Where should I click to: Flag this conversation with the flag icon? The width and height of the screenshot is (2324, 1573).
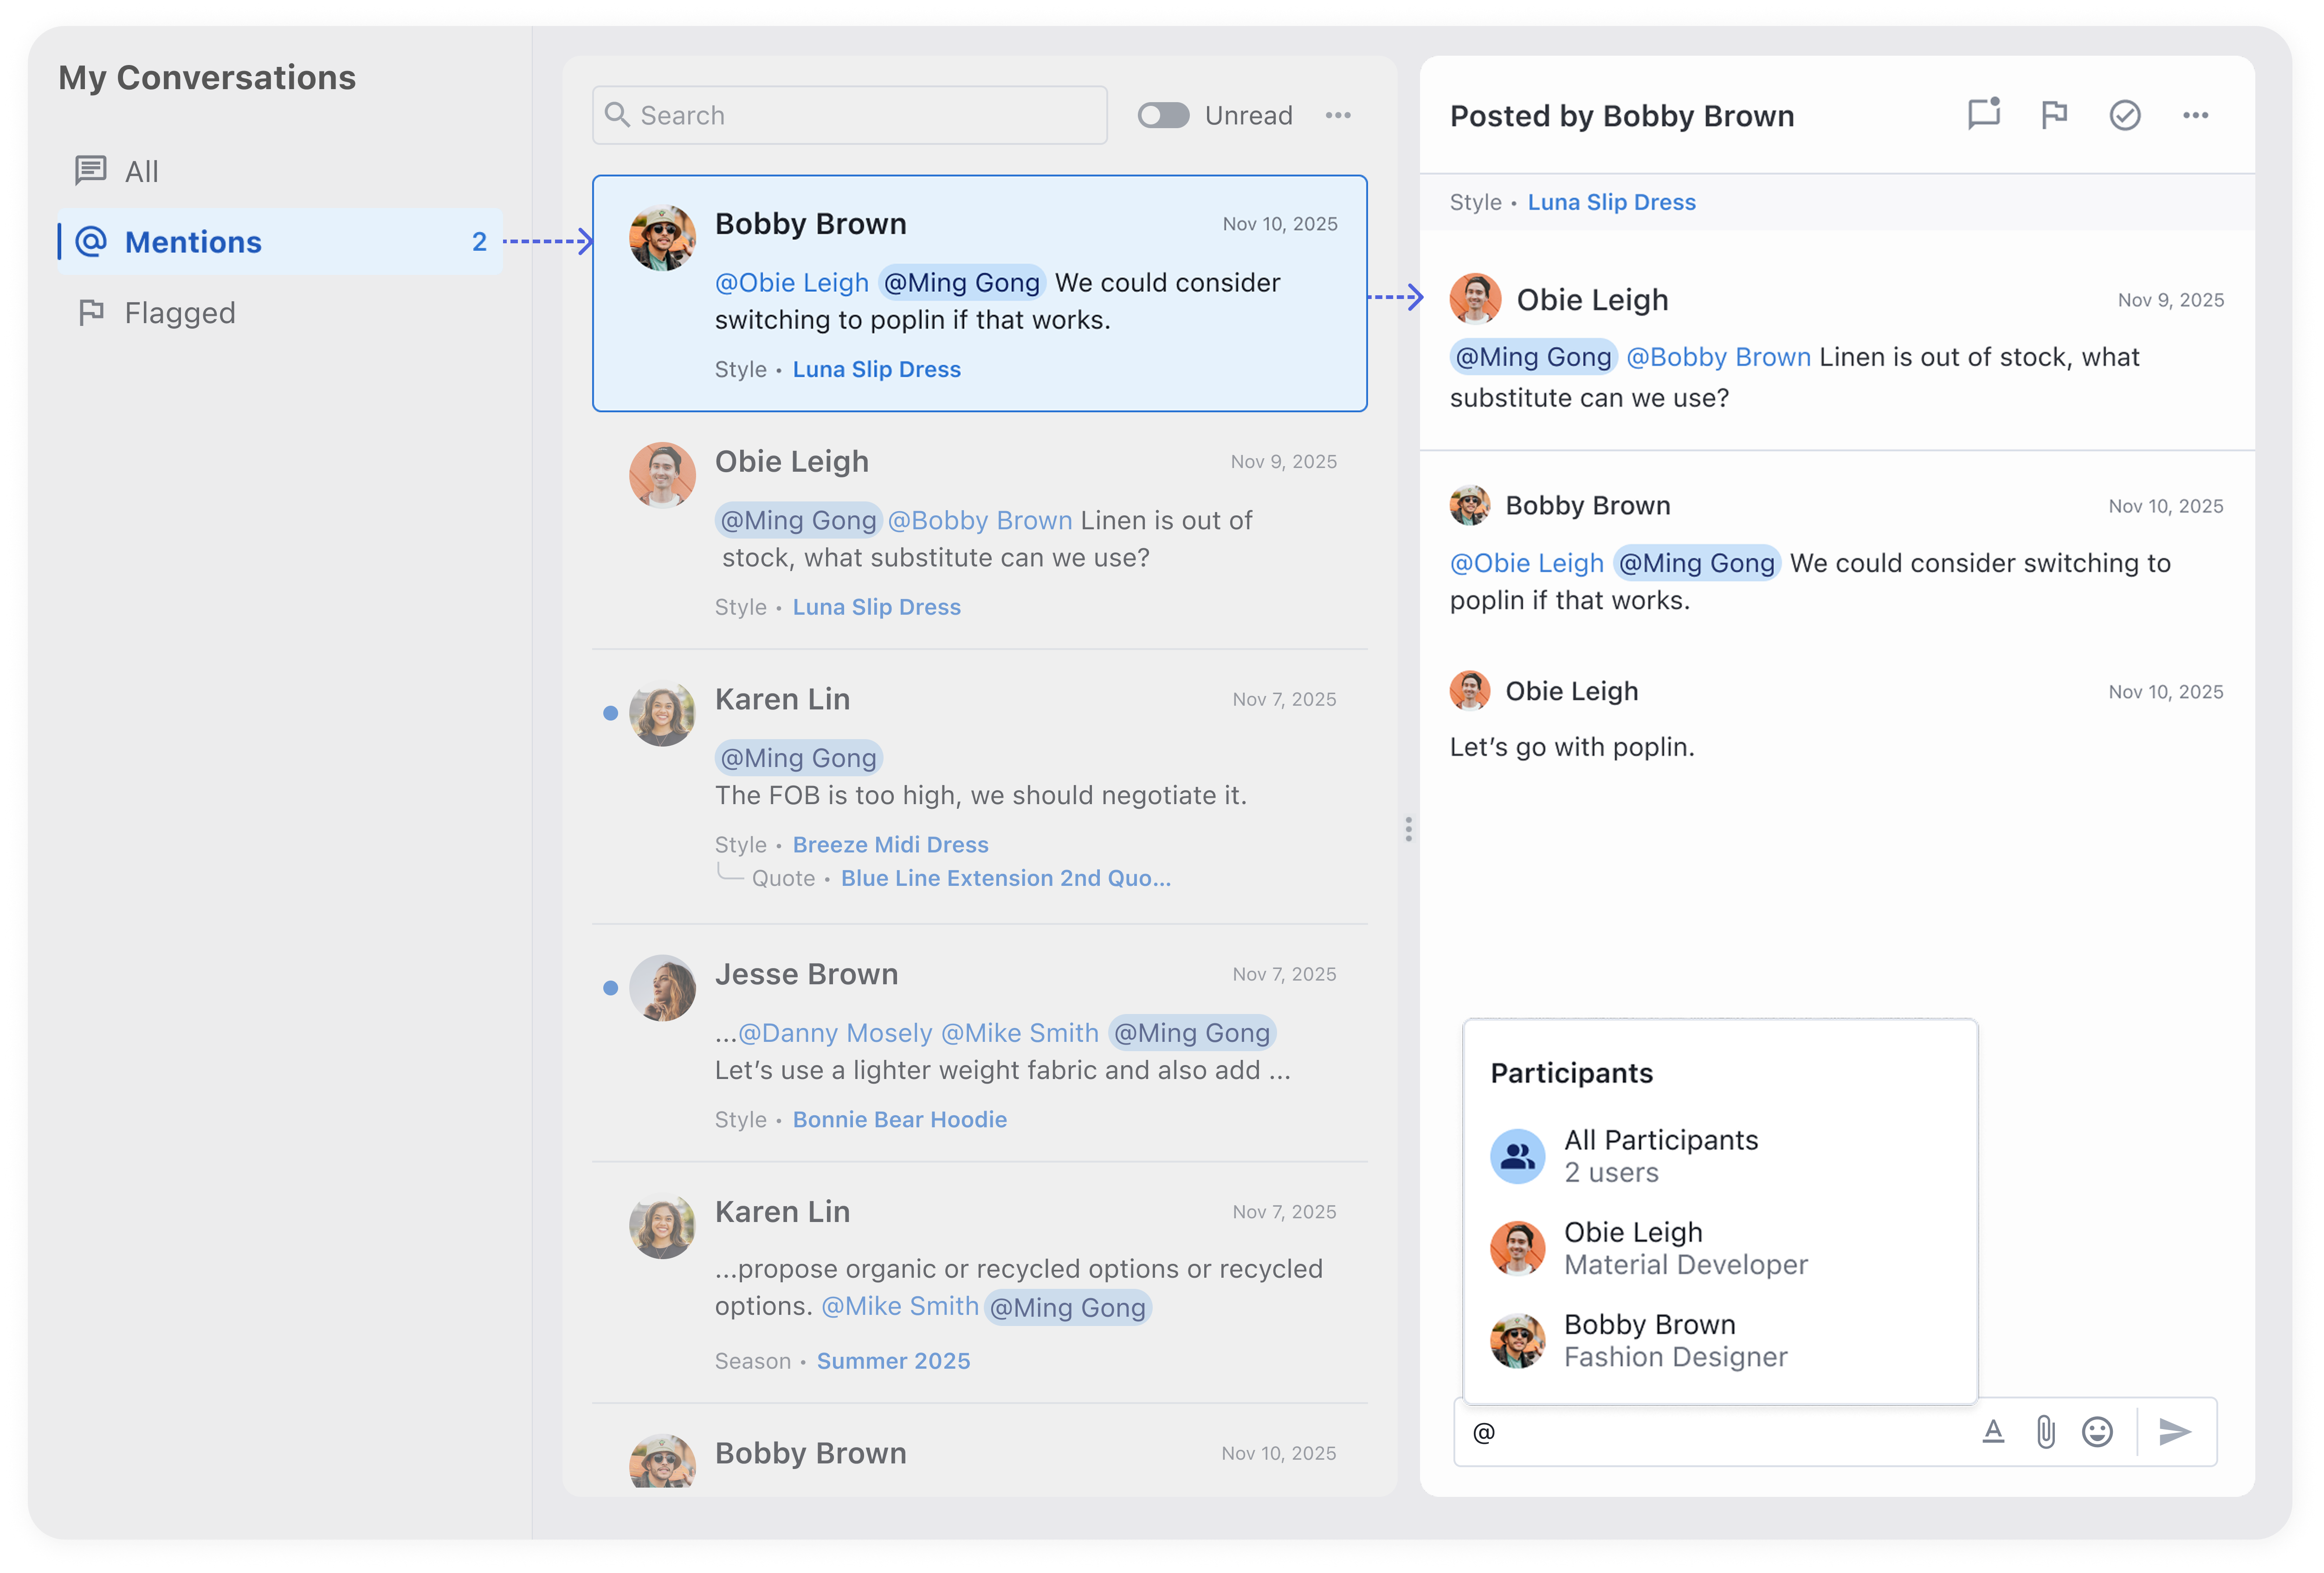[2053, 115]
